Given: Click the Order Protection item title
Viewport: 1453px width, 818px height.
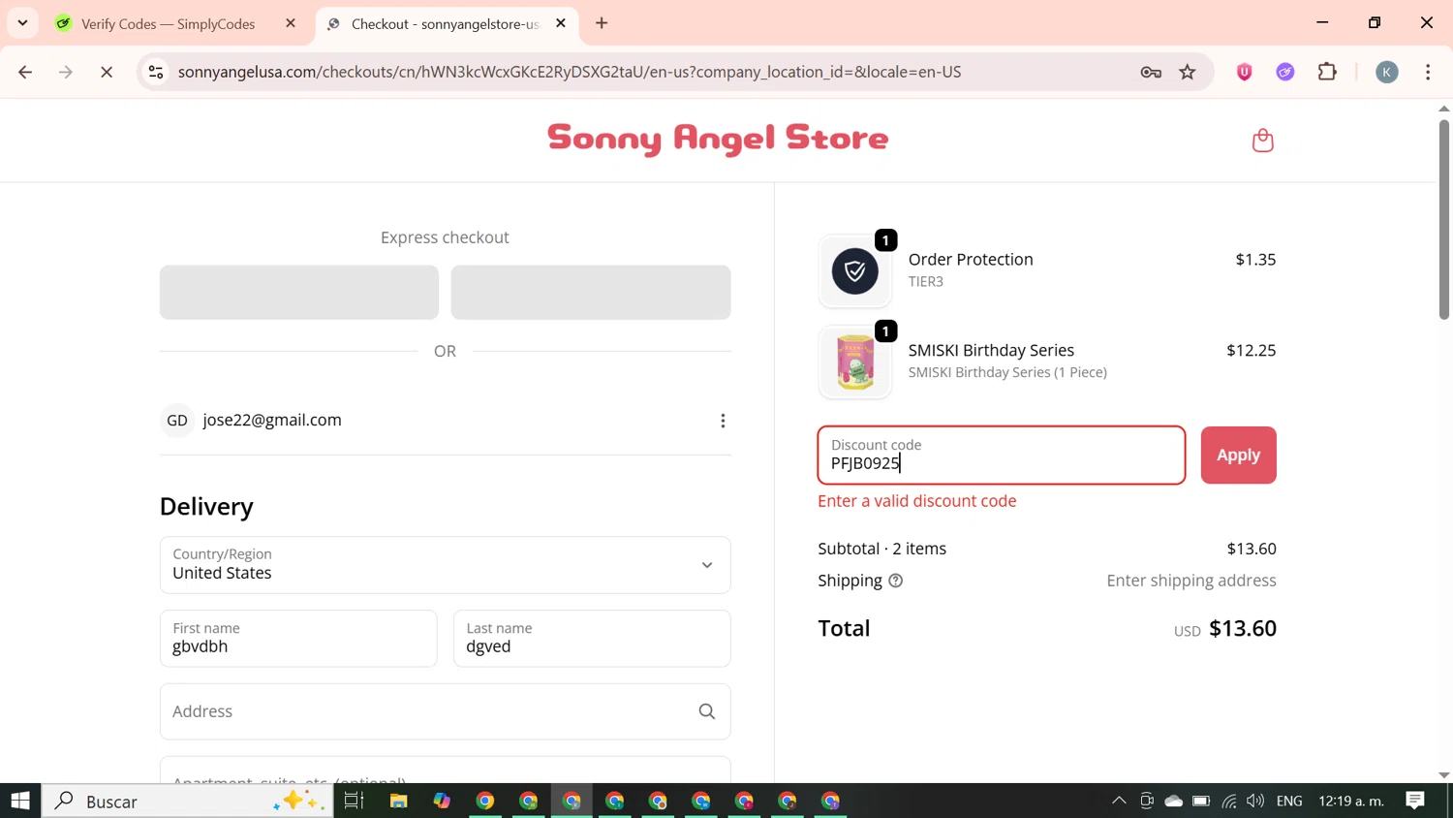Looking at the screenshot, I should click(x=971, y=260).
